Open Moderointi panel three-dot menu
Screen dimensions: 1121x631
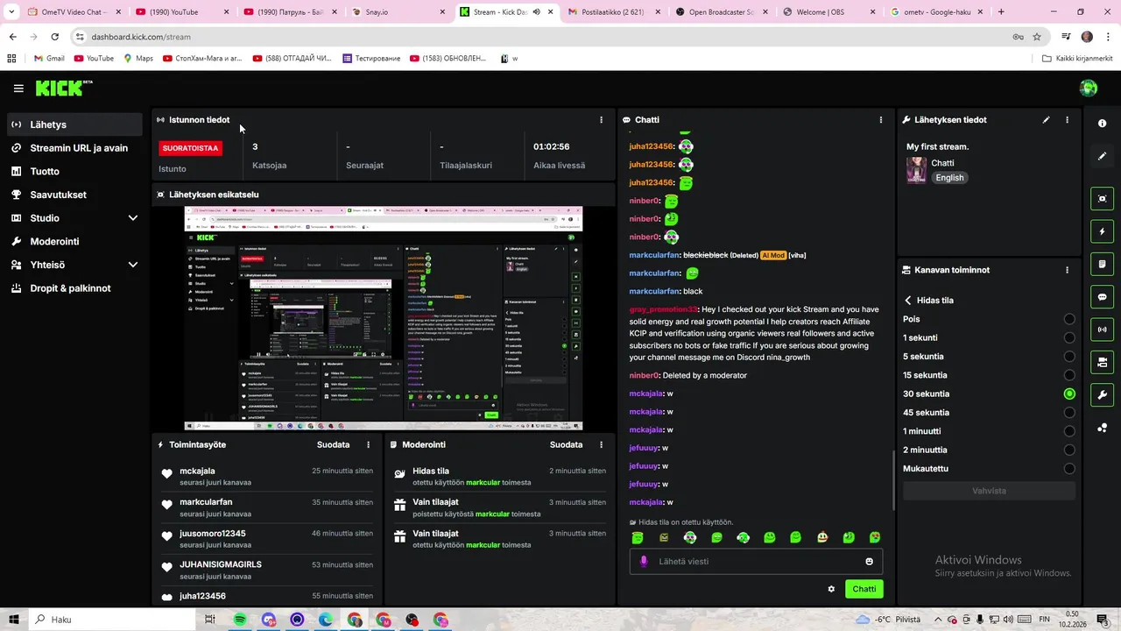601,444
